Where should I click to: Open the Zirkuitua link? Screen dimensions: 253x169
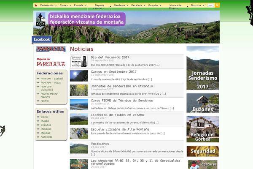(46, 125)
